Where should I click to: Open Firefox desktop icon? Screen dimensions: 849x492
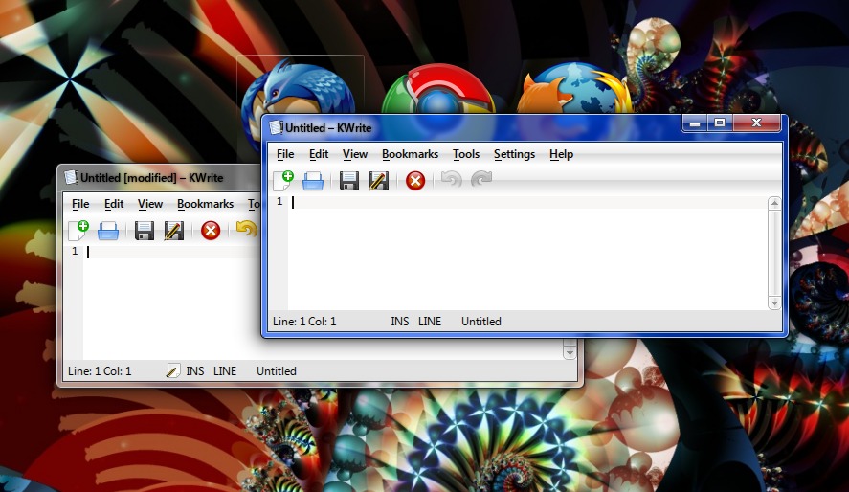[574, 88]
